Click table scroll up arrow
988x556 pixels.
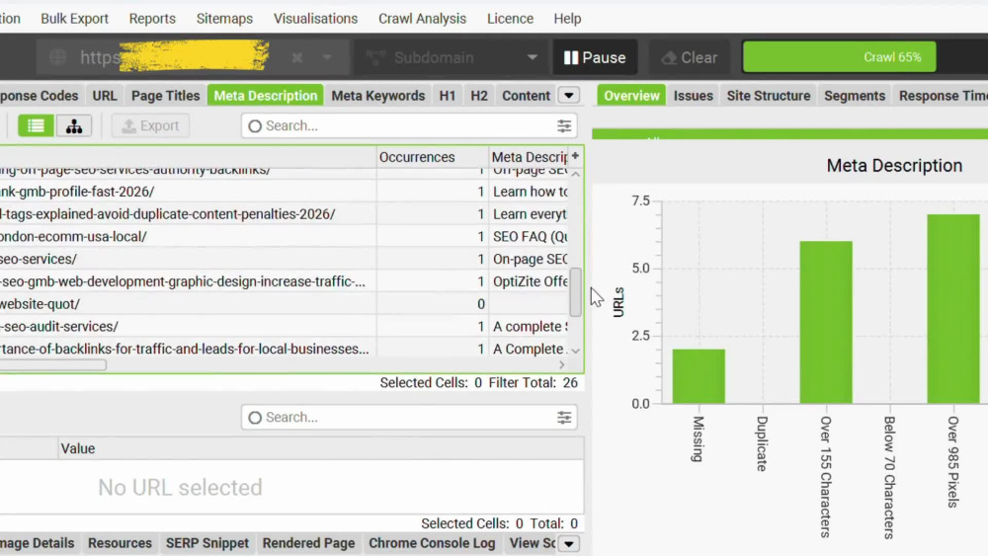point(575,174)
